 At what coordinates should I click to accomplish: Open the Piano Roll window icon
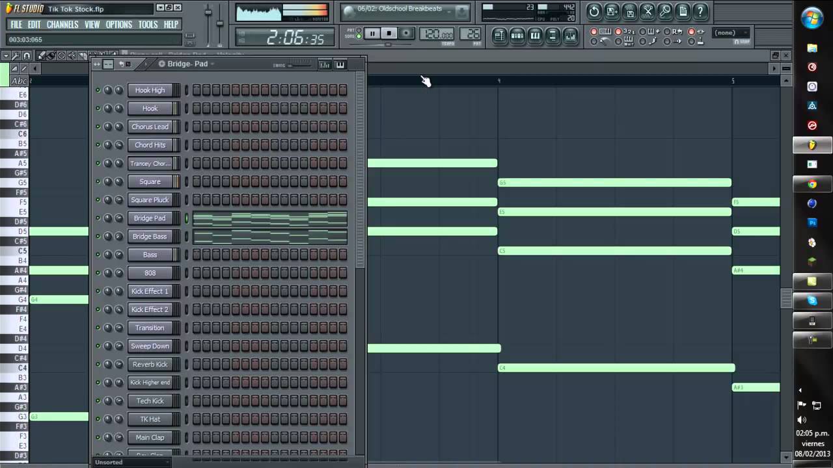535,36
